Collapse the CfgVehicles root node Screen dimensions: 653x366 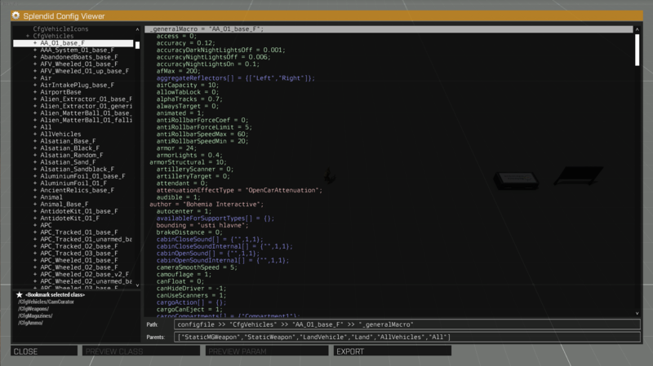tap(29, 36)
